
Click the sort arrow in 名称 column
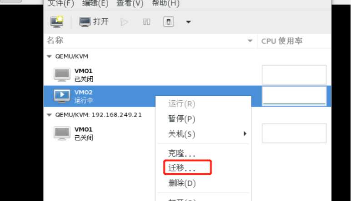click(x=250, y=41)
